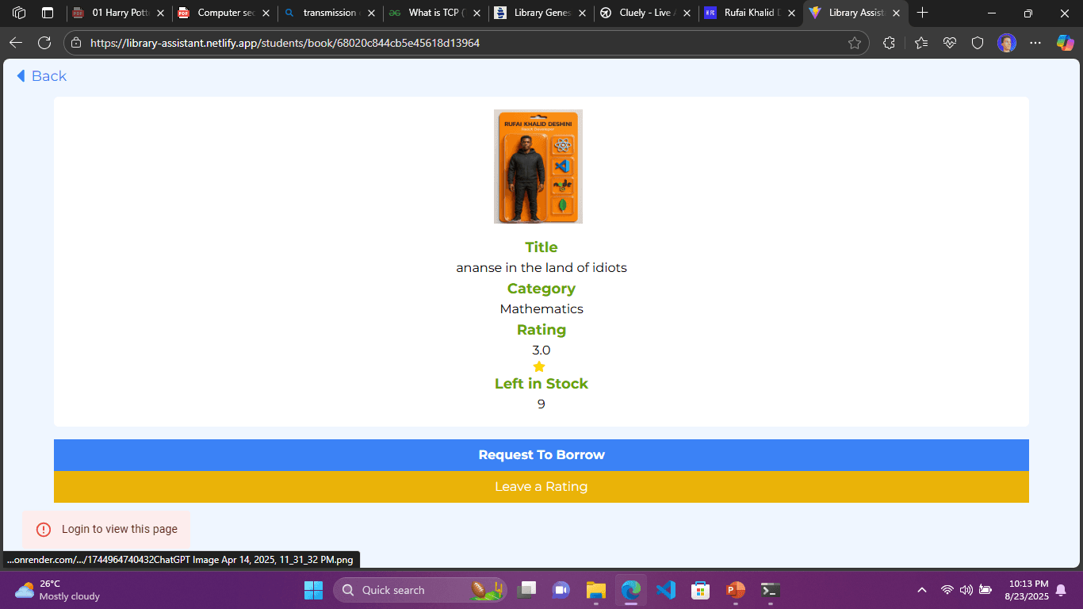Refresh the page with the reload icon
The width and height of the screenshot is (1083, 609).
[x=44, y=43]
